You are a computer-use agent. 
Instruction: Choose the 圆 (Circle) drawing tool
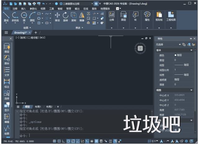tap(24, 17)
